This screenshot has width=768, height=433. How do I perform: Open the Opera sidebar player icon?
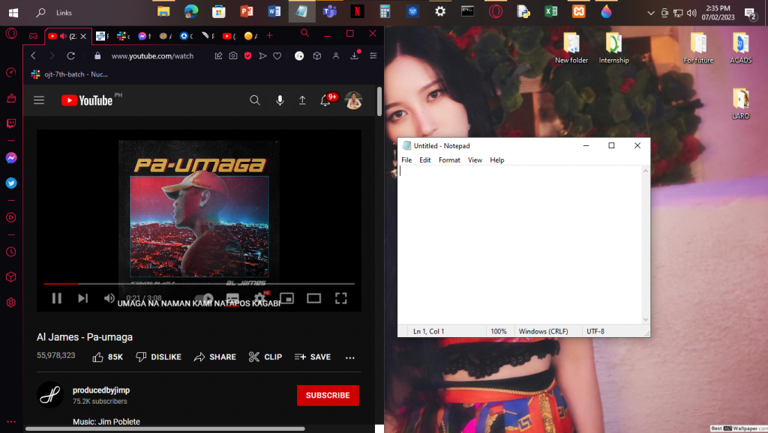point(11,217)
